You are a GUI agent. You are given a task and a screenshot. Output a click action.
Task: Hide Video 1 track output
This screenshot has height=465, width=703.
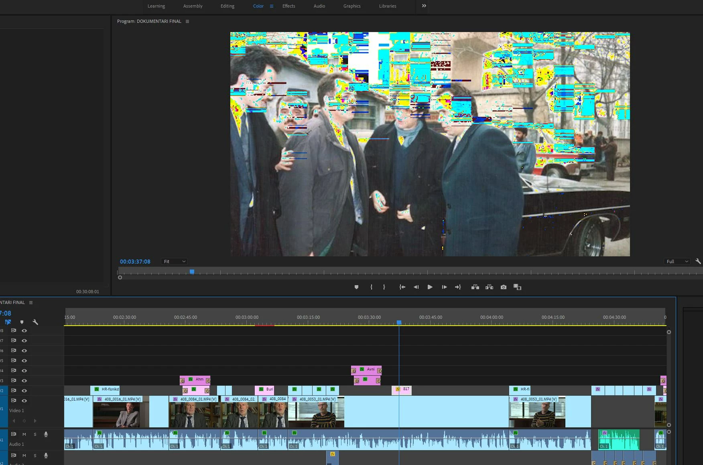(x=24, y=401)
